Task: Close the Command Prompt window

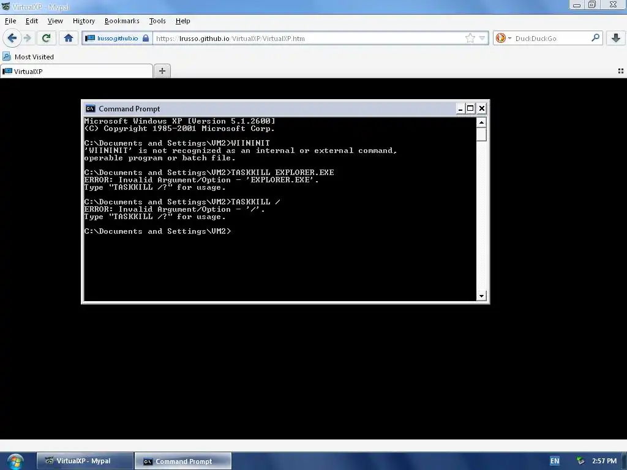Action: point(482,108)
